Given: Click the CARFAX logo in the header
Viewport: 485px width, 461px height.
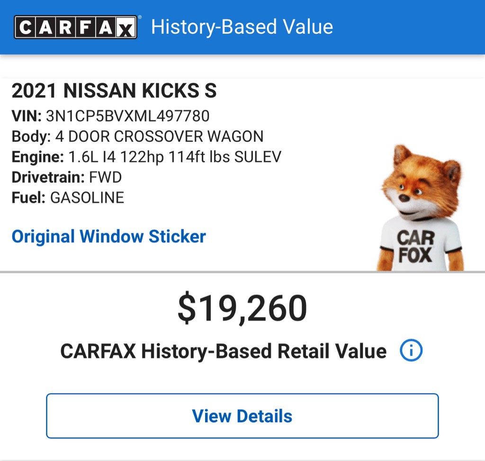Looking at the screenshot, I should pyautogui.click(x=76, y=27).
